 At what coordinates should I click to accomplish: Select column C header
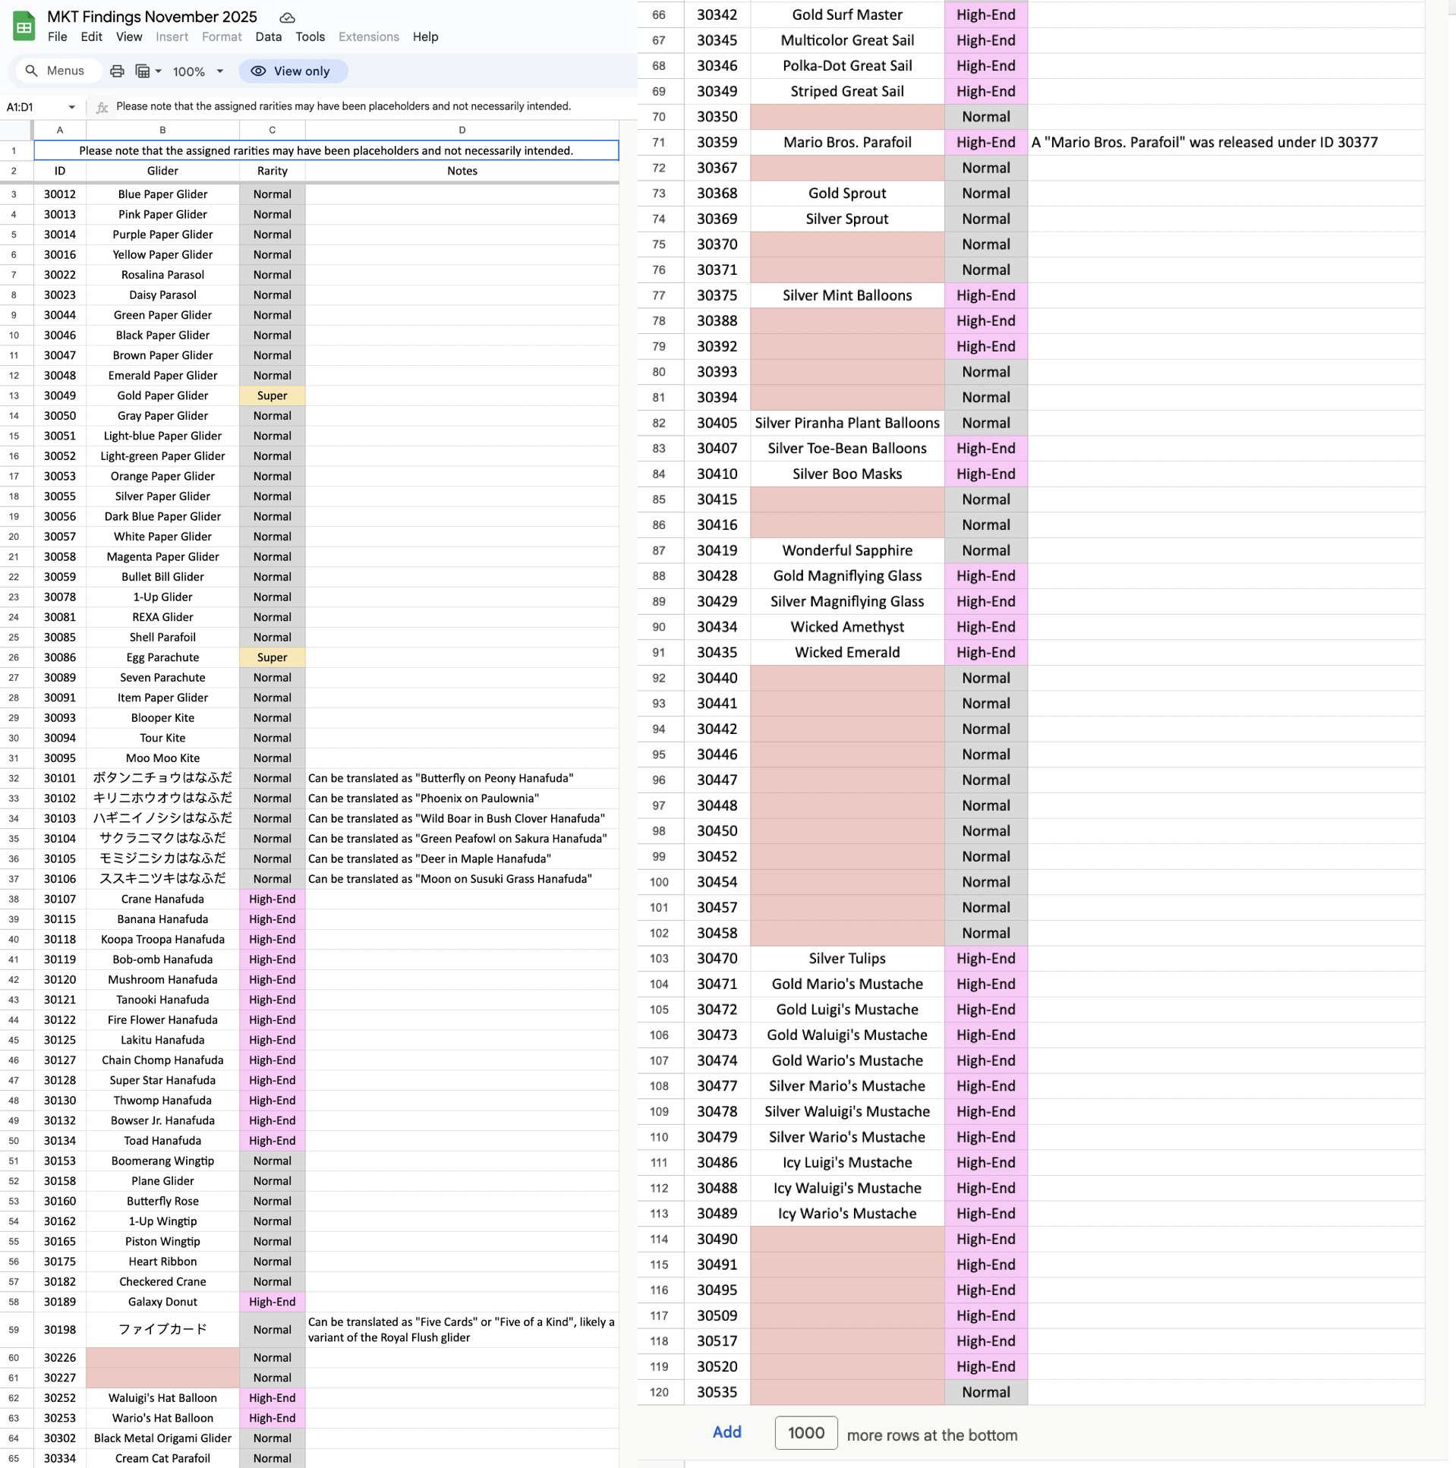[x=272, y=130]
